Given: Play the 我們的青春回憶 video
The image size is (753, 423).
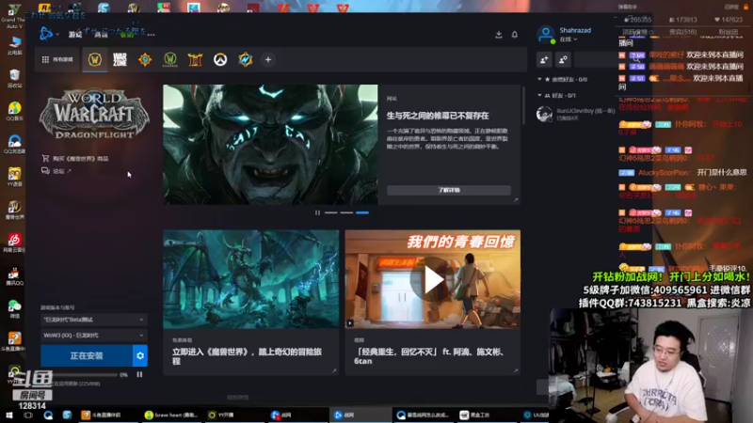Looking at the screenshot, I should (432, 279).
